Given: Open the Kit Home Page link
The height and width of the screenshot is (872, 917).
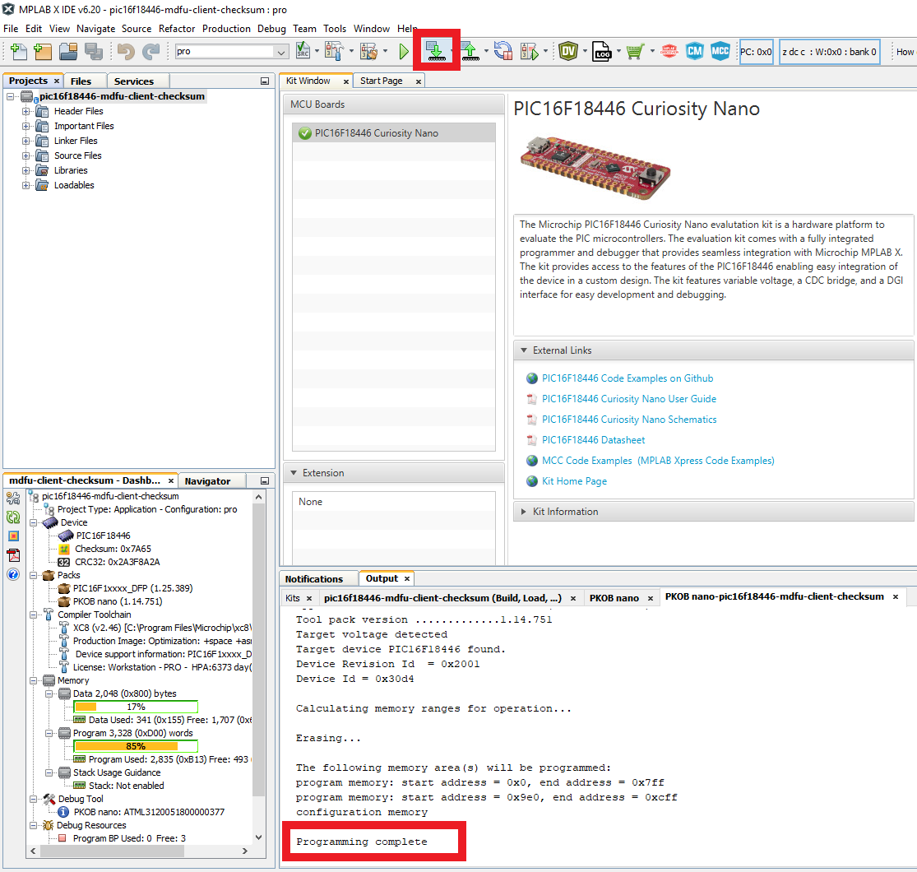Looking at the screenshot, I should [x=574, y=480].
